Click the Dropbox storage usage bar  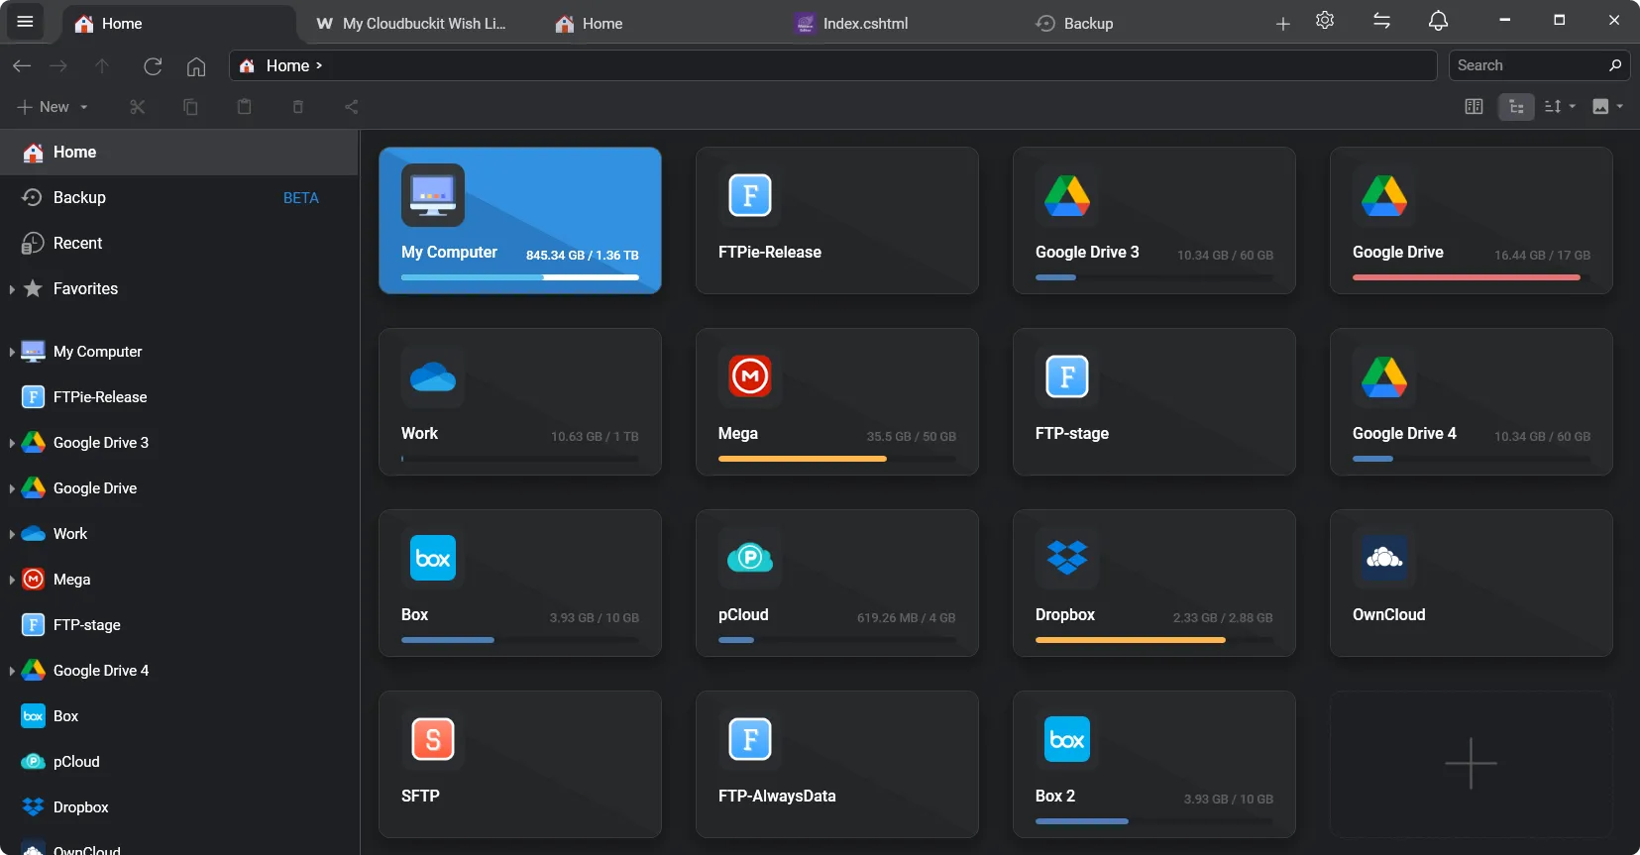[x=1154, y=640]
